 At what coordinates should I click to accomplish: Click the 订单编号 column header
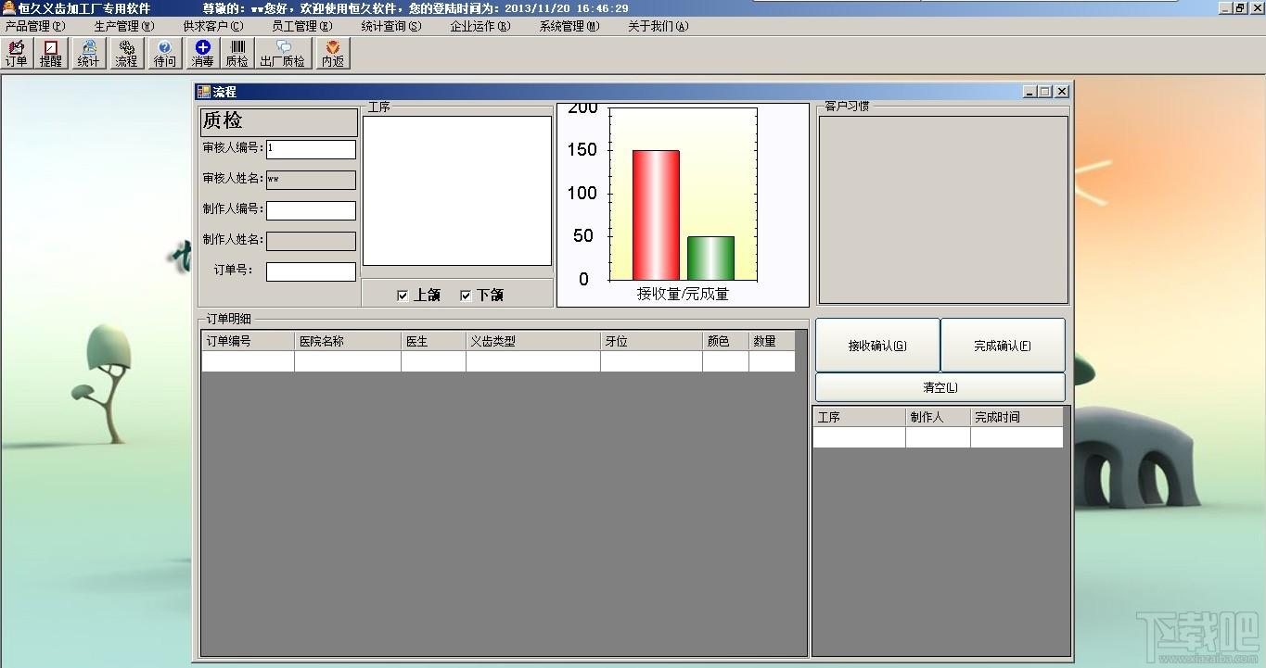point(248,341)
